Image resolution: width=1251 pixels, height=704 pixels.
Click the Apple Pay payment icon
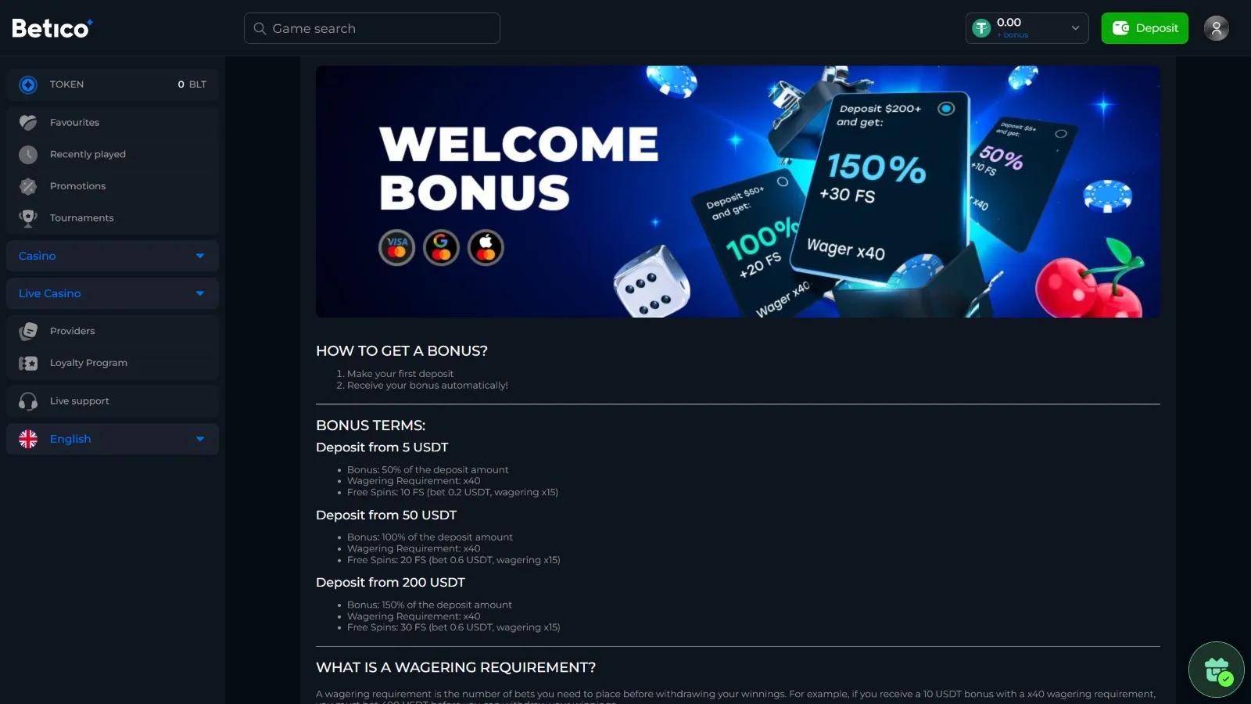click(x=486, y=248)
